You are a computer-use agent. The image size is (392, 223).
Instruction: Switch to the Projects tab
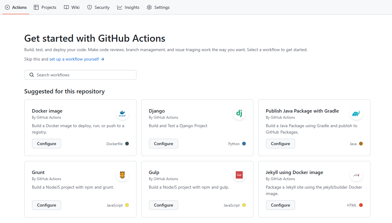(x=45, y=7)
